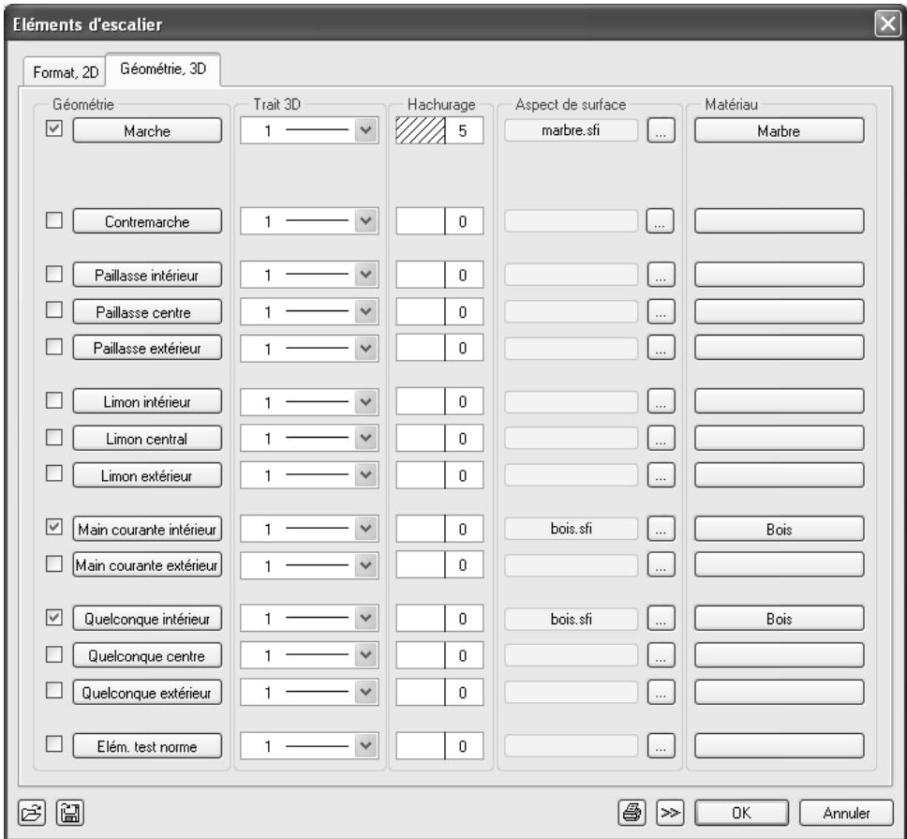Screen dimensions: 907x839
Task: Click the hatched pattern swatch for Marche
Action: (x=421, y=130)
